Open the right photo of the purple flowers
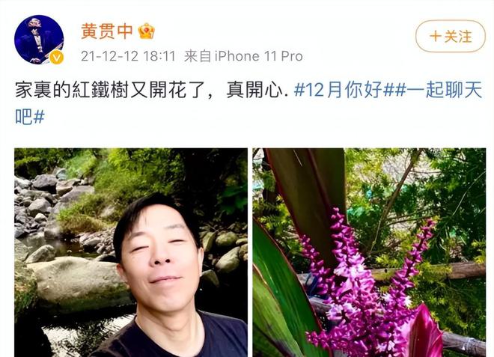Image resolution: width=494 pixels, height=357 pixels. pyautogui.click(x=369, y=252)
